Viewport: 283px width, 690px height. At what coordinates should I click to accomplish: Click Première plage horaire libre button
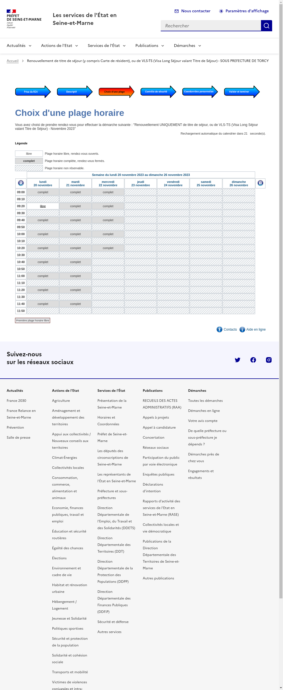(33, 321)
